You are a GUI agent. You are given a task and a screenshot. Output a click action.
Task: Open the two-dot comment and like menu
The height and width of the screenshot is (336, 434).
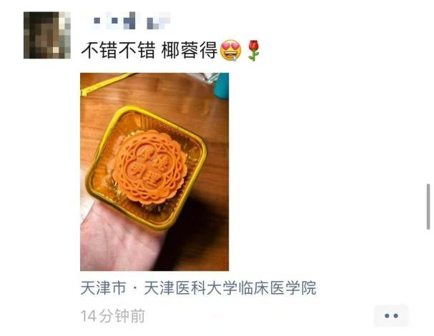click(391, 315)
